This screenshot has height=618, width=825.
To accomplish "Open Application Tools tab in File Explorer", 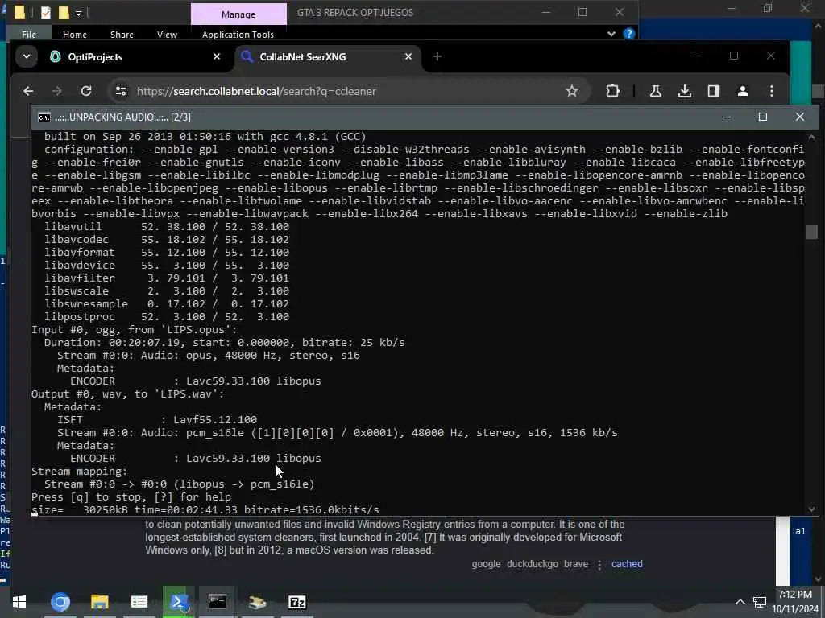I will point(238,34).
